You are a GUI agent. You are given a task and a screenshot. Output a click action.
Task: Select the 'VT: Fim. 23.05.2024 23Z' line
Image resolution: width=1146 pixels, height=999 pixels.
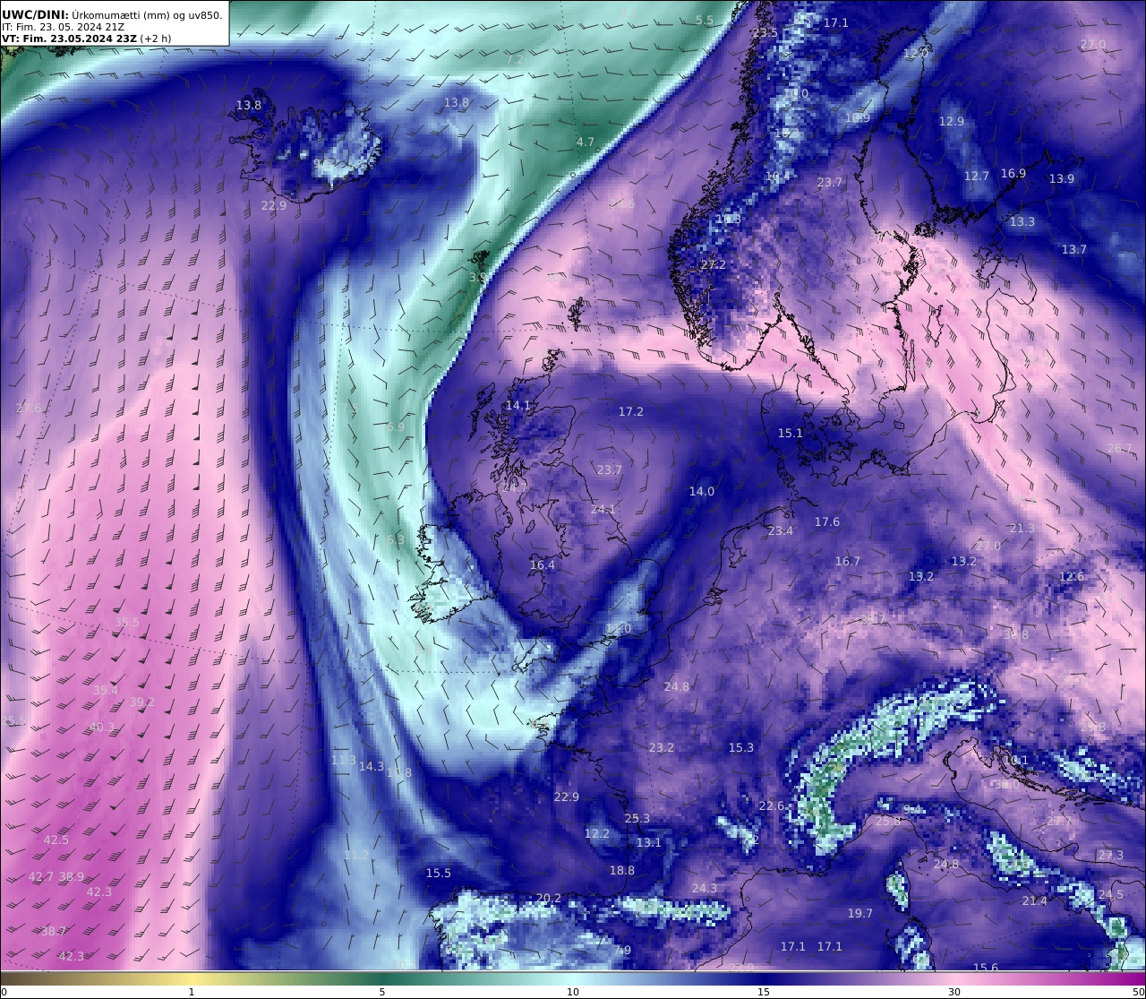click(x=69, y=39)
